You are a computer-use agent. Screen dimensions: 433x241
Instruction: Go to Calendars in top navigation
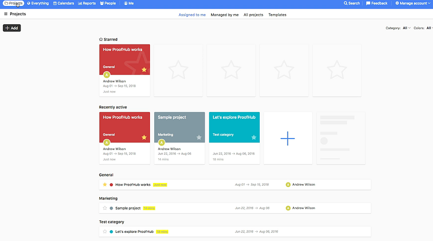click(63, 3)
